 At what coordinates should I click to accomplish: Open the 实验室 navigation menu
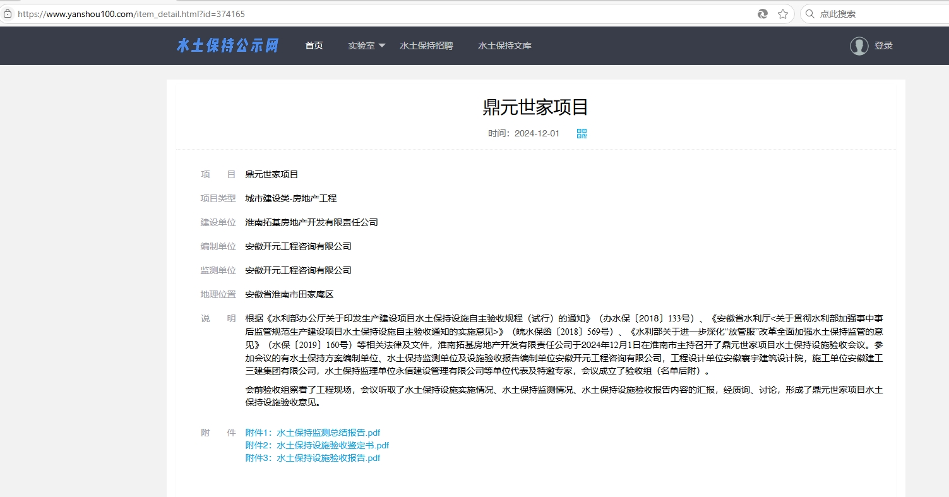[362, 45]
